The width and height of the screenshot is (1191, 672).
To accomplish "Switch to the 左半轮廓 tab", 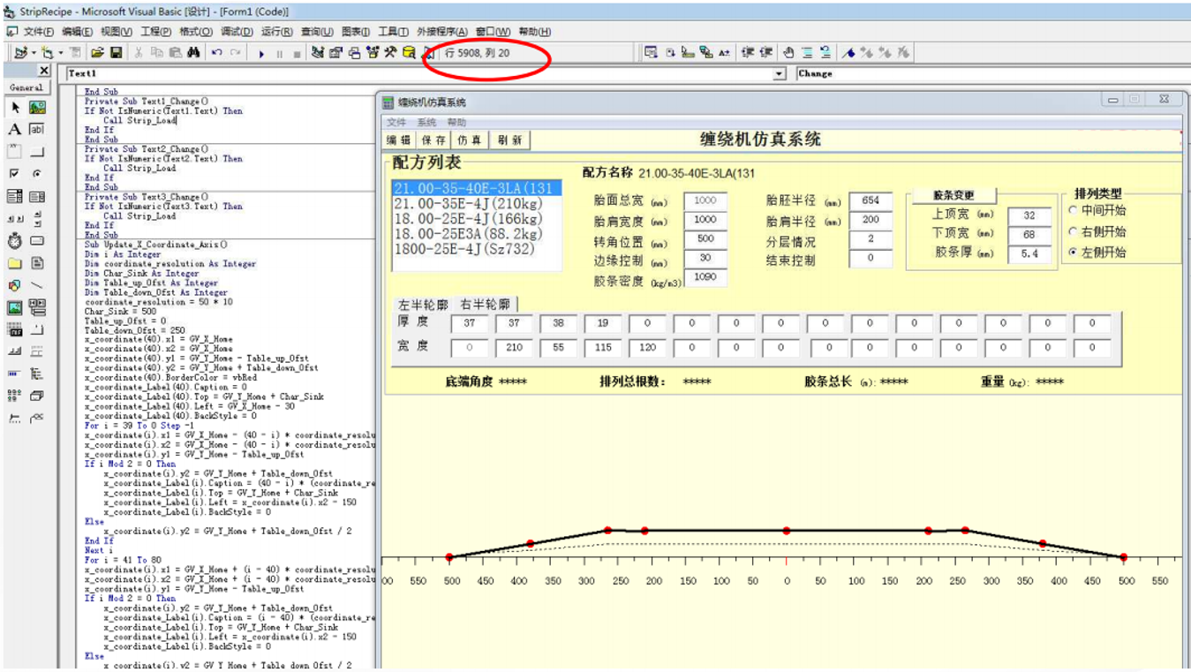I will [422, 304].
